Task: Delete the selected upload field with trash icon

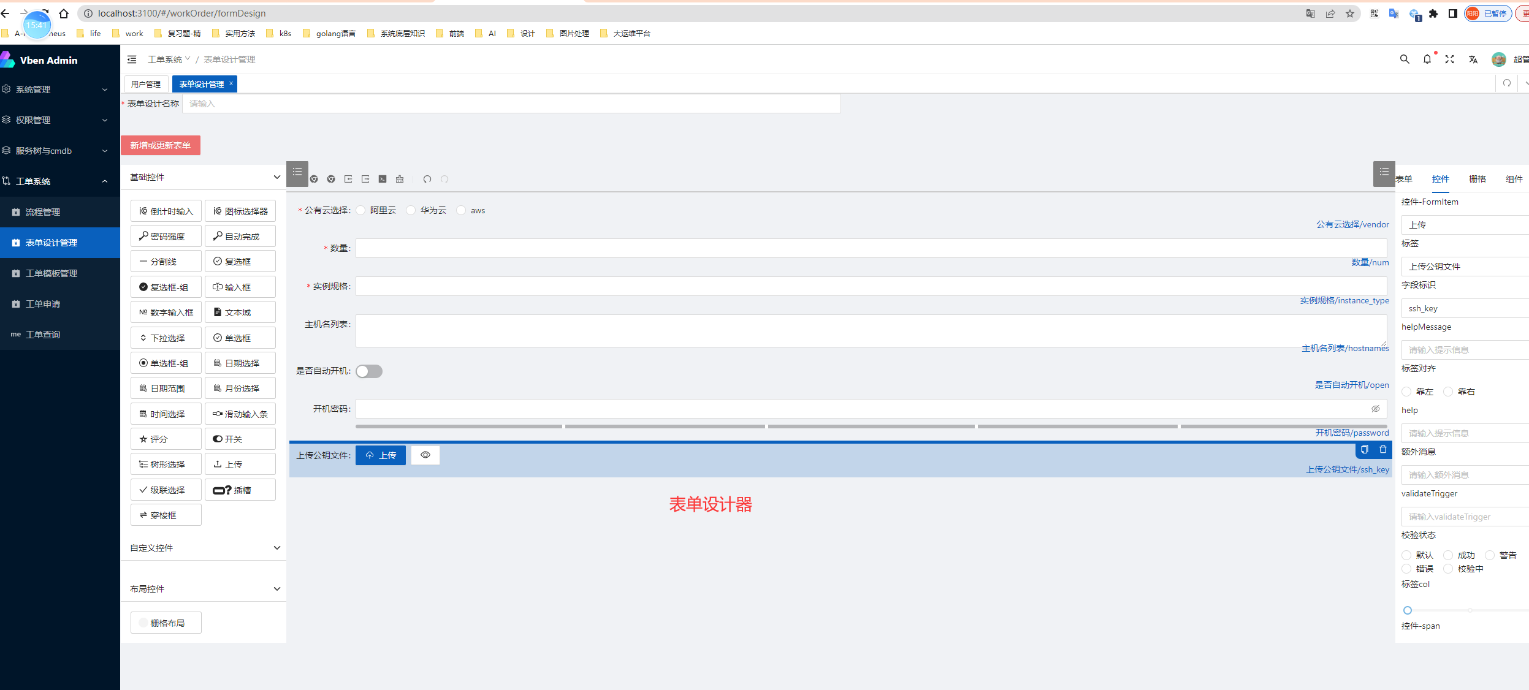Action: click(1383, 450)
